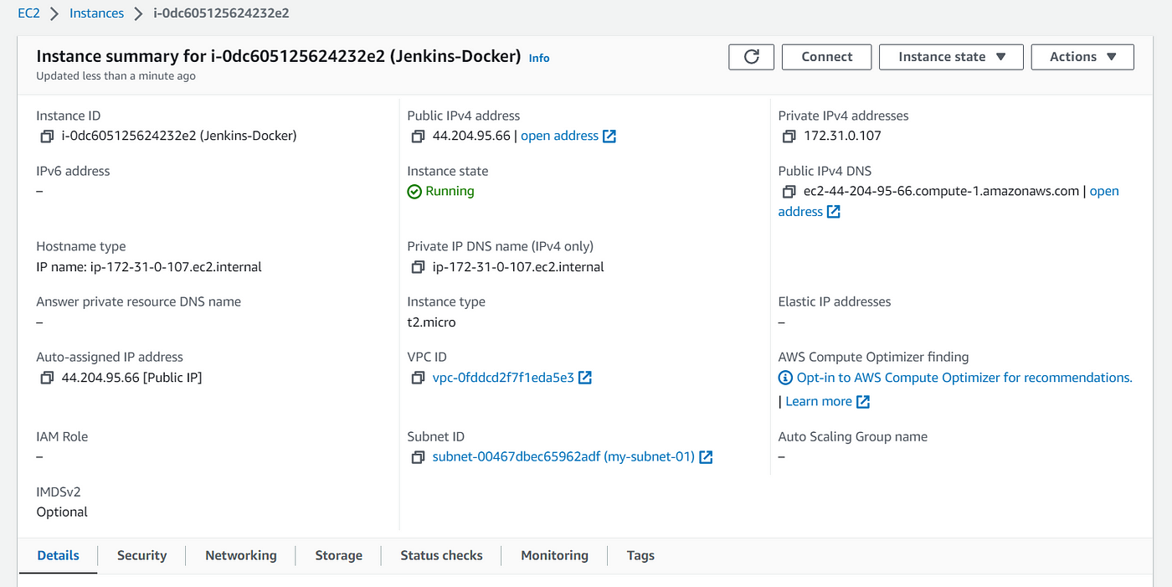Copy the Auto-assigned IP address
Screen dimensions: 1172x587
point(47,378)
